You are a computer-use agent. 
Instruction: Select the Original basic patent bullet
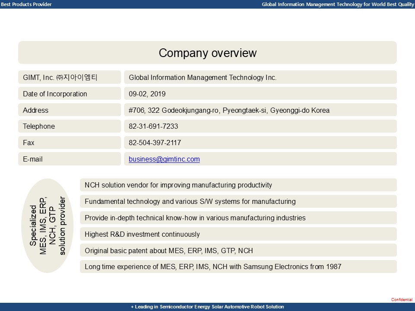238,251
